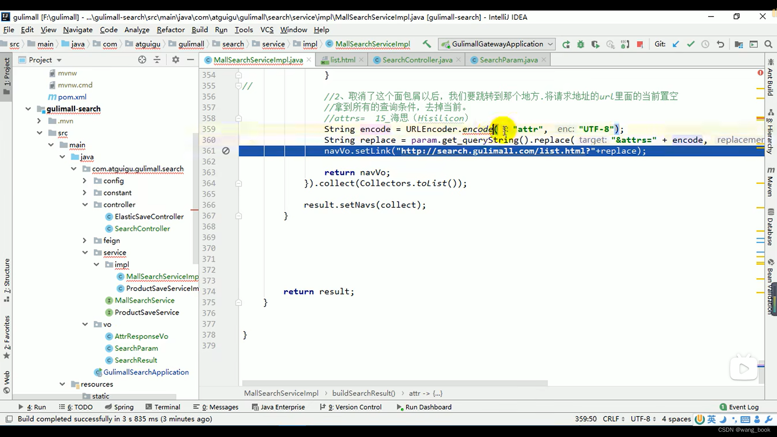Open the TODO tool window
777x437 pixels.
click(76, 407)
